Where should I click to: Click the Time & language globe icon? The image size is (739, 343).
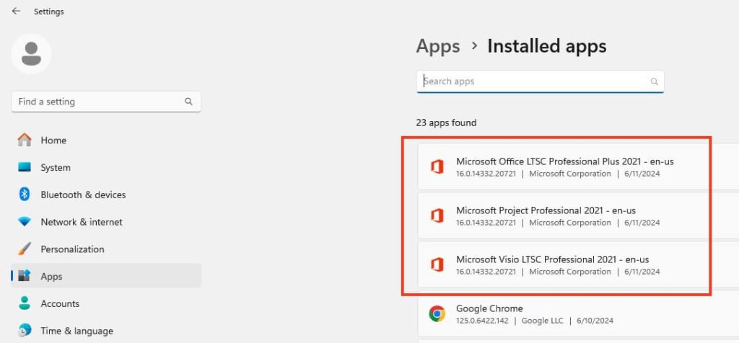pos(25,331)
